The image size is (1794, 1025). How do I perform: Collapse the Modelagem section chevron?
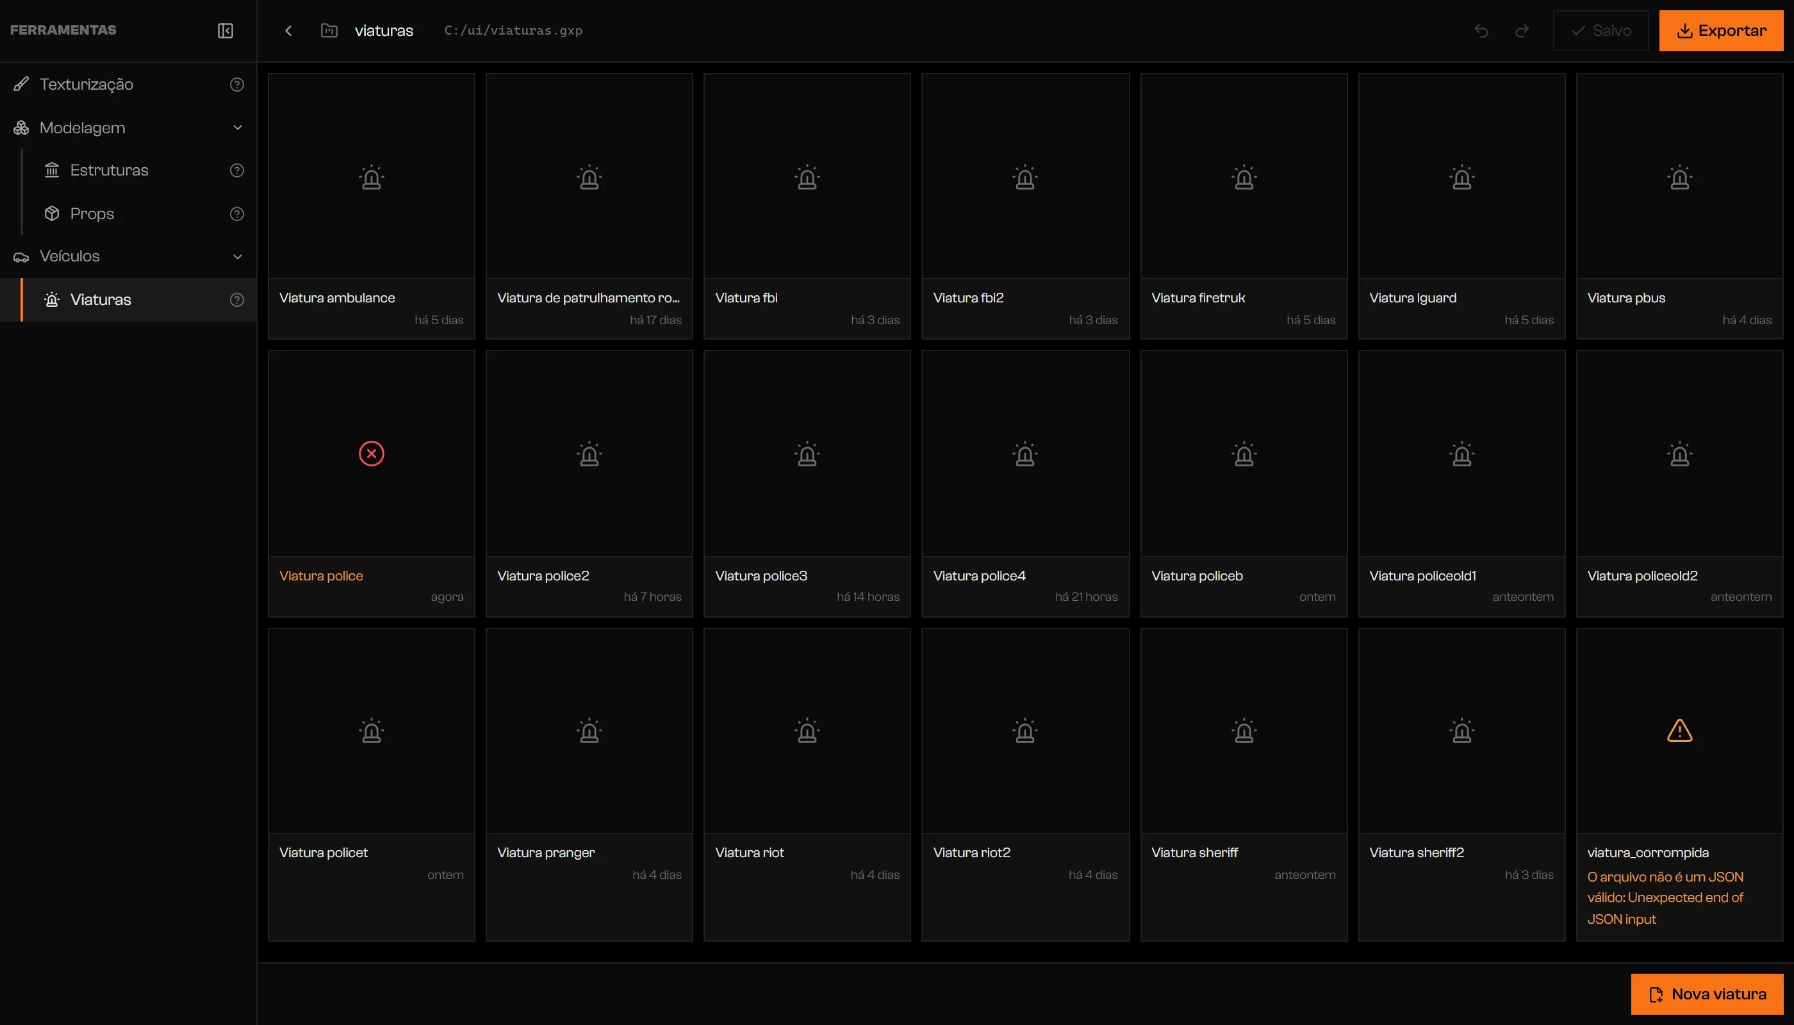(237, 128)
